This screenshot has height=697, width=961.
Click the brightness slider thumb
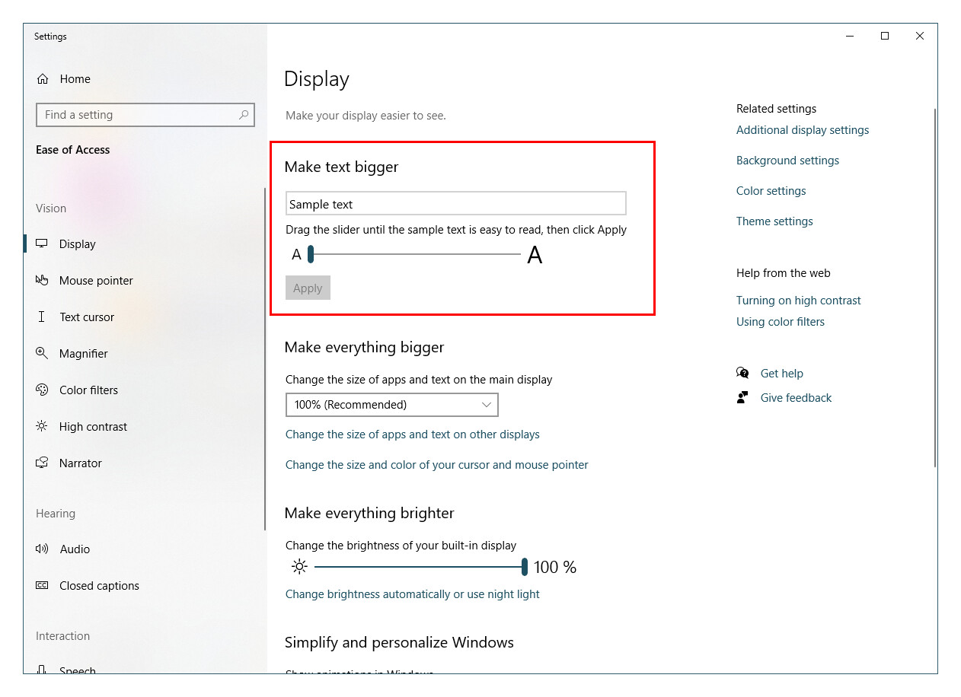pos(525,567)
